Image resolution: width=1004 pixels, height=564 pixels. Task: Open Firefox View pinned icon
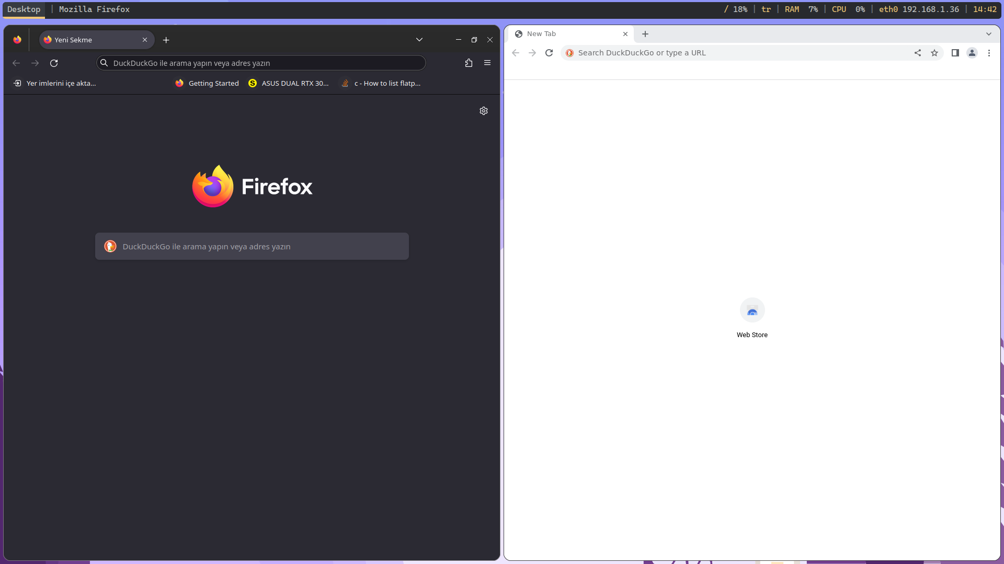[x=17, y=40]
